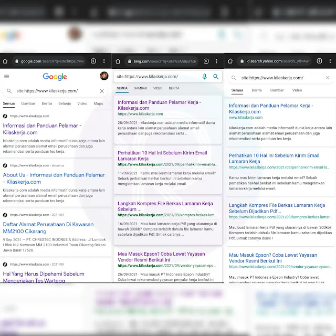336x336 pixels.
Task: Select Bing BERITA tab
Action: click(174, 88)
